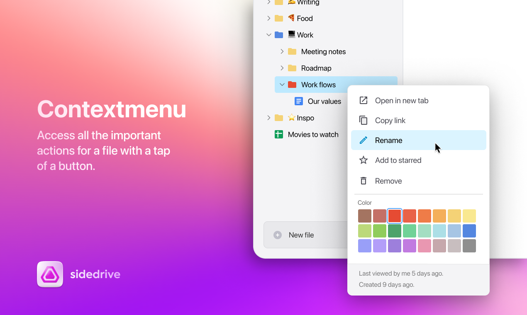Click the red Work flows folder icon
The height and width of the screenshot is (315, 527).
click(x=292, y=85)
